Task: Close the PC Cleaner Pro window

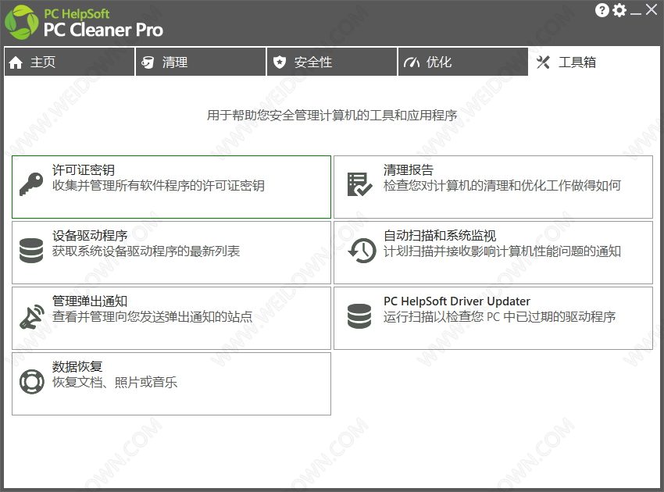Action: [652, 9]
